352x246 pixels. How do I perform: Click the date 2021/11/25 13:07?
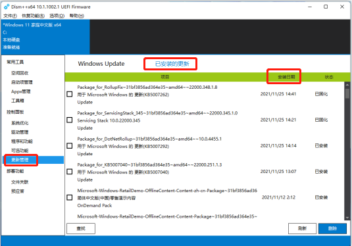point(278,172)
